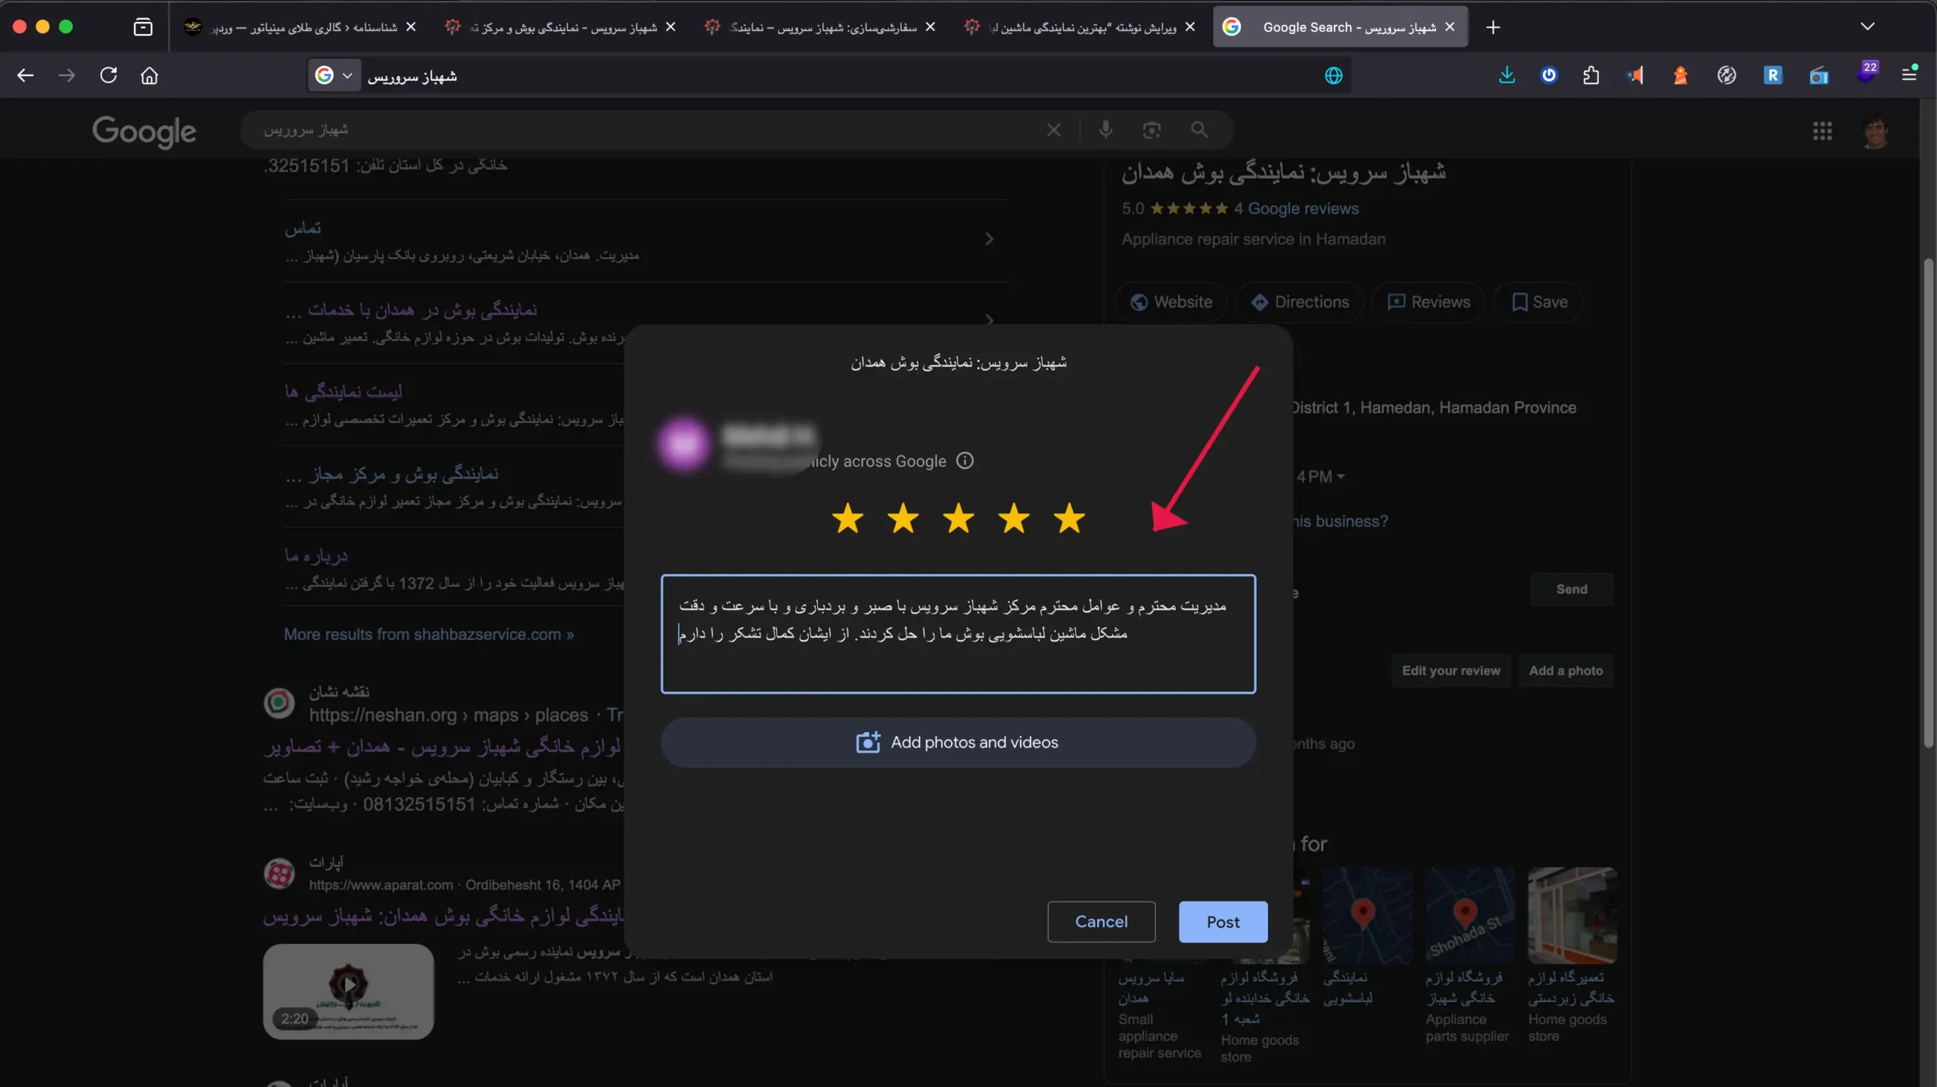Image resolution: width=1937 pixels, height=1087 pixels.
Task: Switch to the 'ویرایش نوشته' tab
Action: pos(1080,27)
